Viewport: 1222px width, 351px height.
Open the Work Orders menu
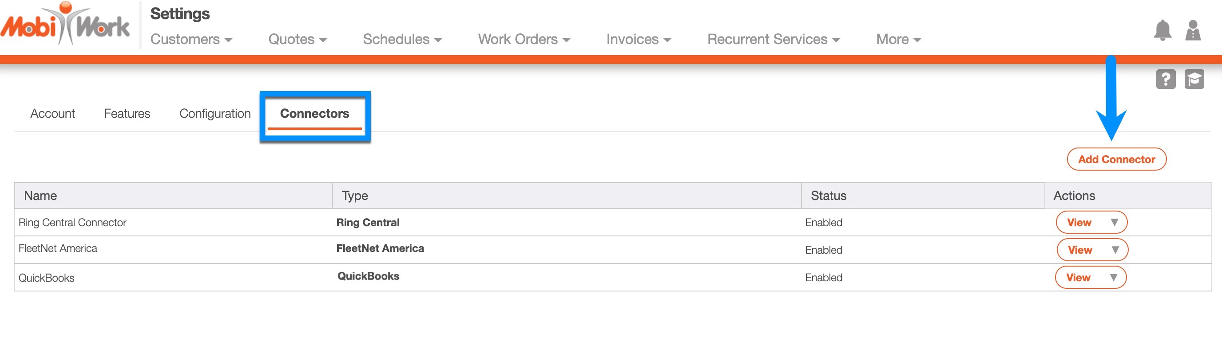coord(524,40)
